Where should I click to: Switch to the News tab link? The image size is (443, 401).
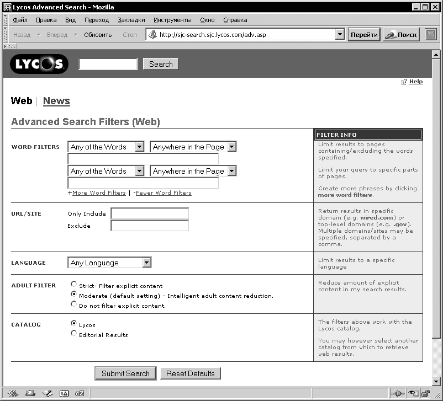tap(56, 101)
